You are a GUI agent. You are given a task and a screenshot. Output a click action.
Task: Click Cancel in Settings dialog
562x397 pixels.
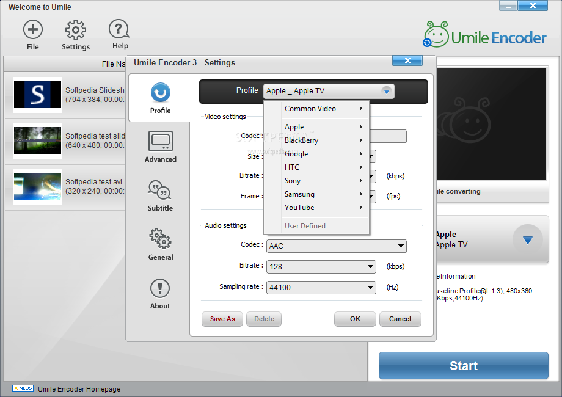point(400,319)
